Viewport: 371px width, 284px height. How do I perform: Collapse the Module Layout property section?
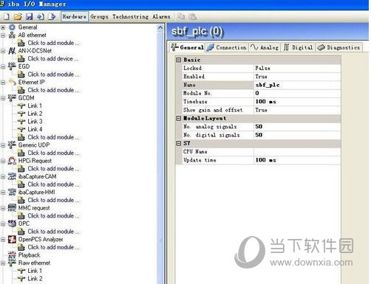click(179, 118)
